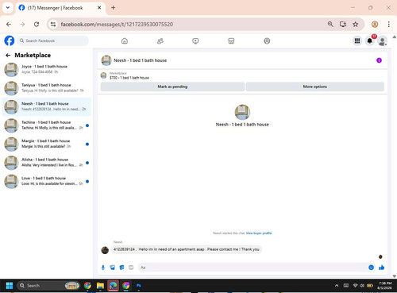The height and width of the screenshot is (293, 397).
Task: View site information icon in address bar
Action: [x=53, y=25]
